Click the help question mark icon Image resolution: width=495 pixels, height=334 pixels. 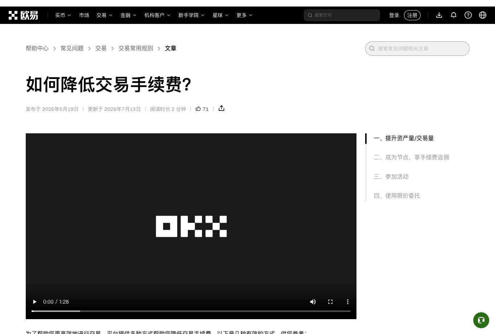tap(468, 15)
